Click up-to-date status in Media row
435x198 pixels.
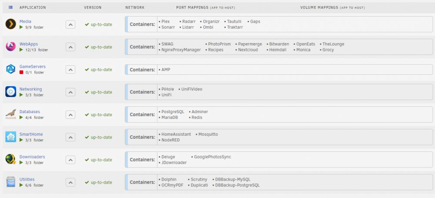click(98, 24)
